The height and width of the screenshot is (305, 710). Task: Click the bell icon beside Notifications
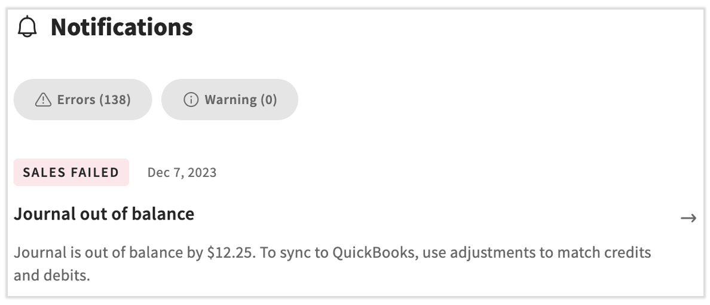[x=27, y=28]
